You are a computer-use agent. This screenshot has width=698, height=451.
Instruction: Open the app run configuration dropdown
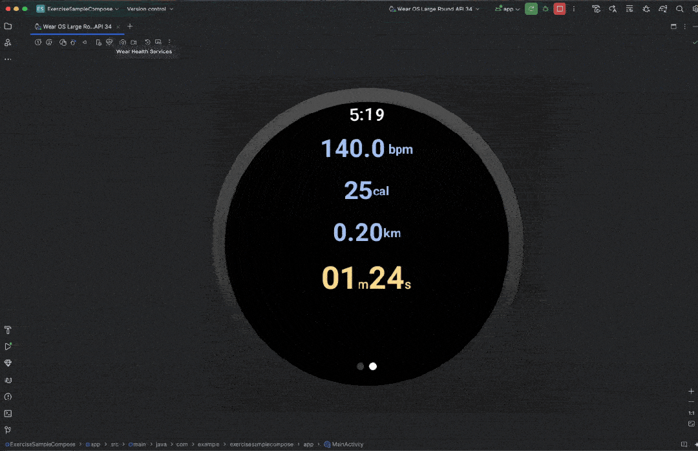(508, 9)
